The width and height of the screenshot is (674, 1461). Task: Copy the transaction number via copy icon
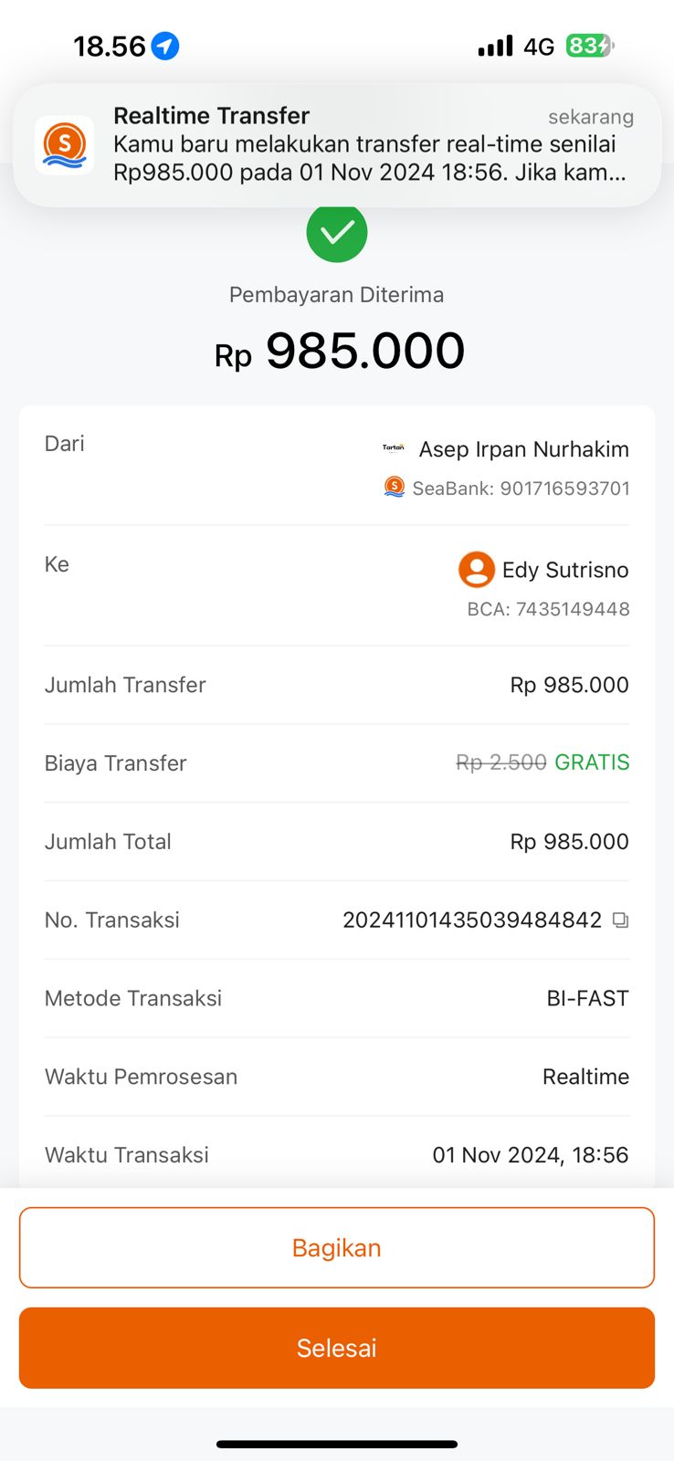pyautogui.click(x=621, y=920)
